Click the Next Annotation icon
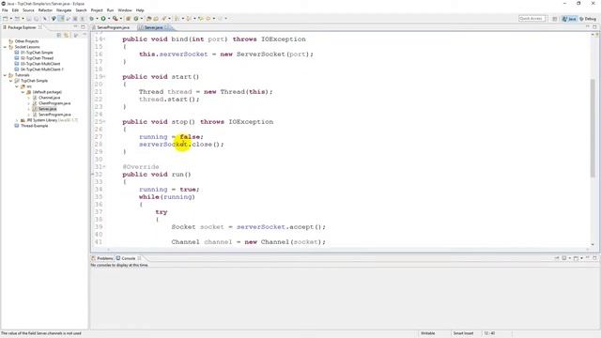This screenshot has width=601, height=338. coord(177,19)
